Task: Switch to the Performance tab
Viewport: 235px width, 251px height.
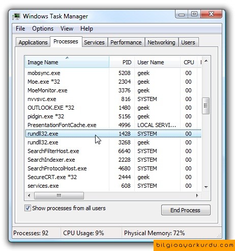Action: click(126, 42)
